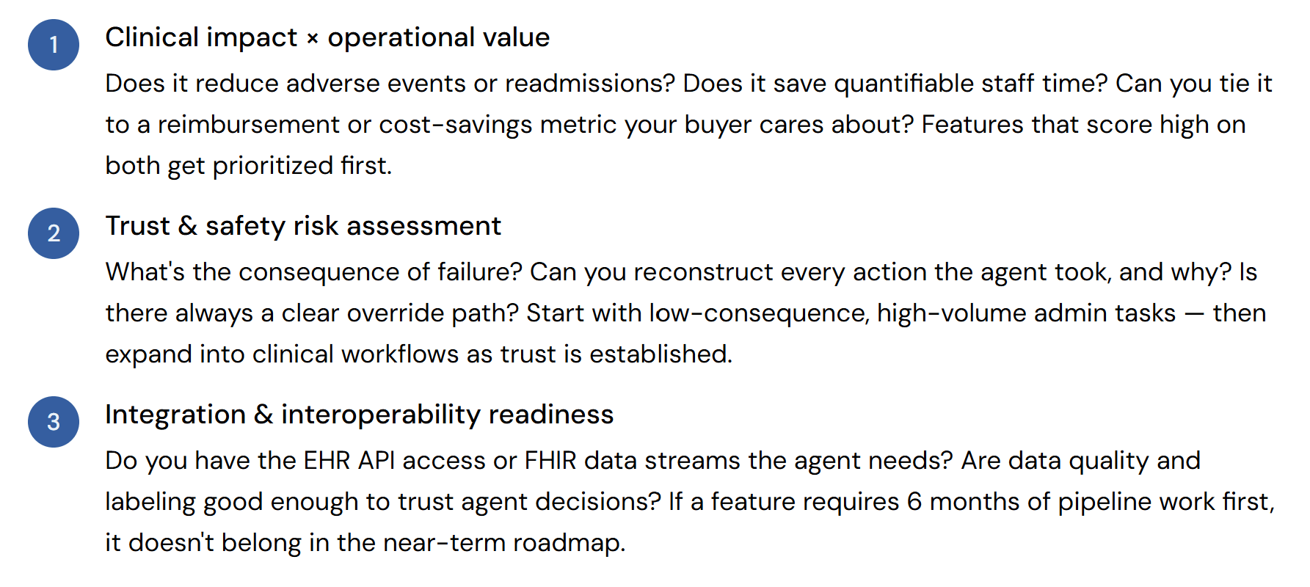Click the ampersand in 'Trust & safety' heading
Viewport: 1310px width, 587px height.
click(x=188, y=226)
